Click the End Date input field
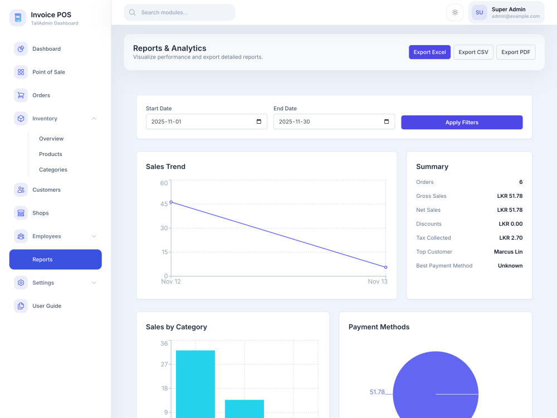The height and width of the screenshot is (418, 557). click(334, 121)
